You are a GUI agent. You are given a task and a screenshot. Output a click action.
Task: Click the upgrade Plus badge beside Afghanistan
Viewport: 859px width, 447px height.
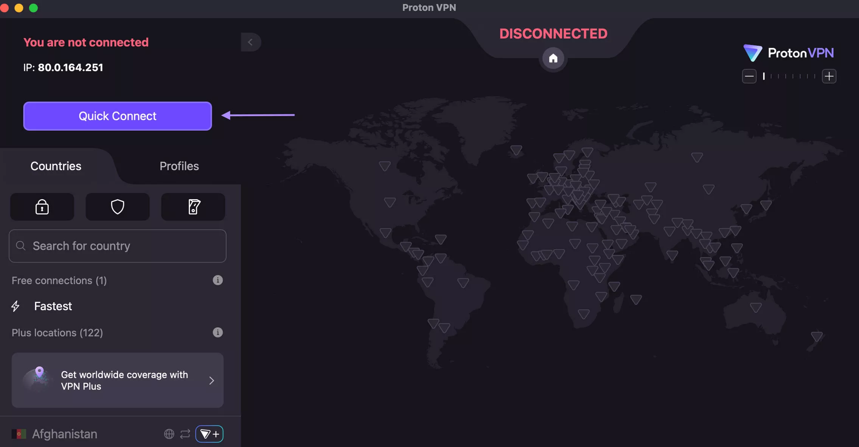(210, 434)
